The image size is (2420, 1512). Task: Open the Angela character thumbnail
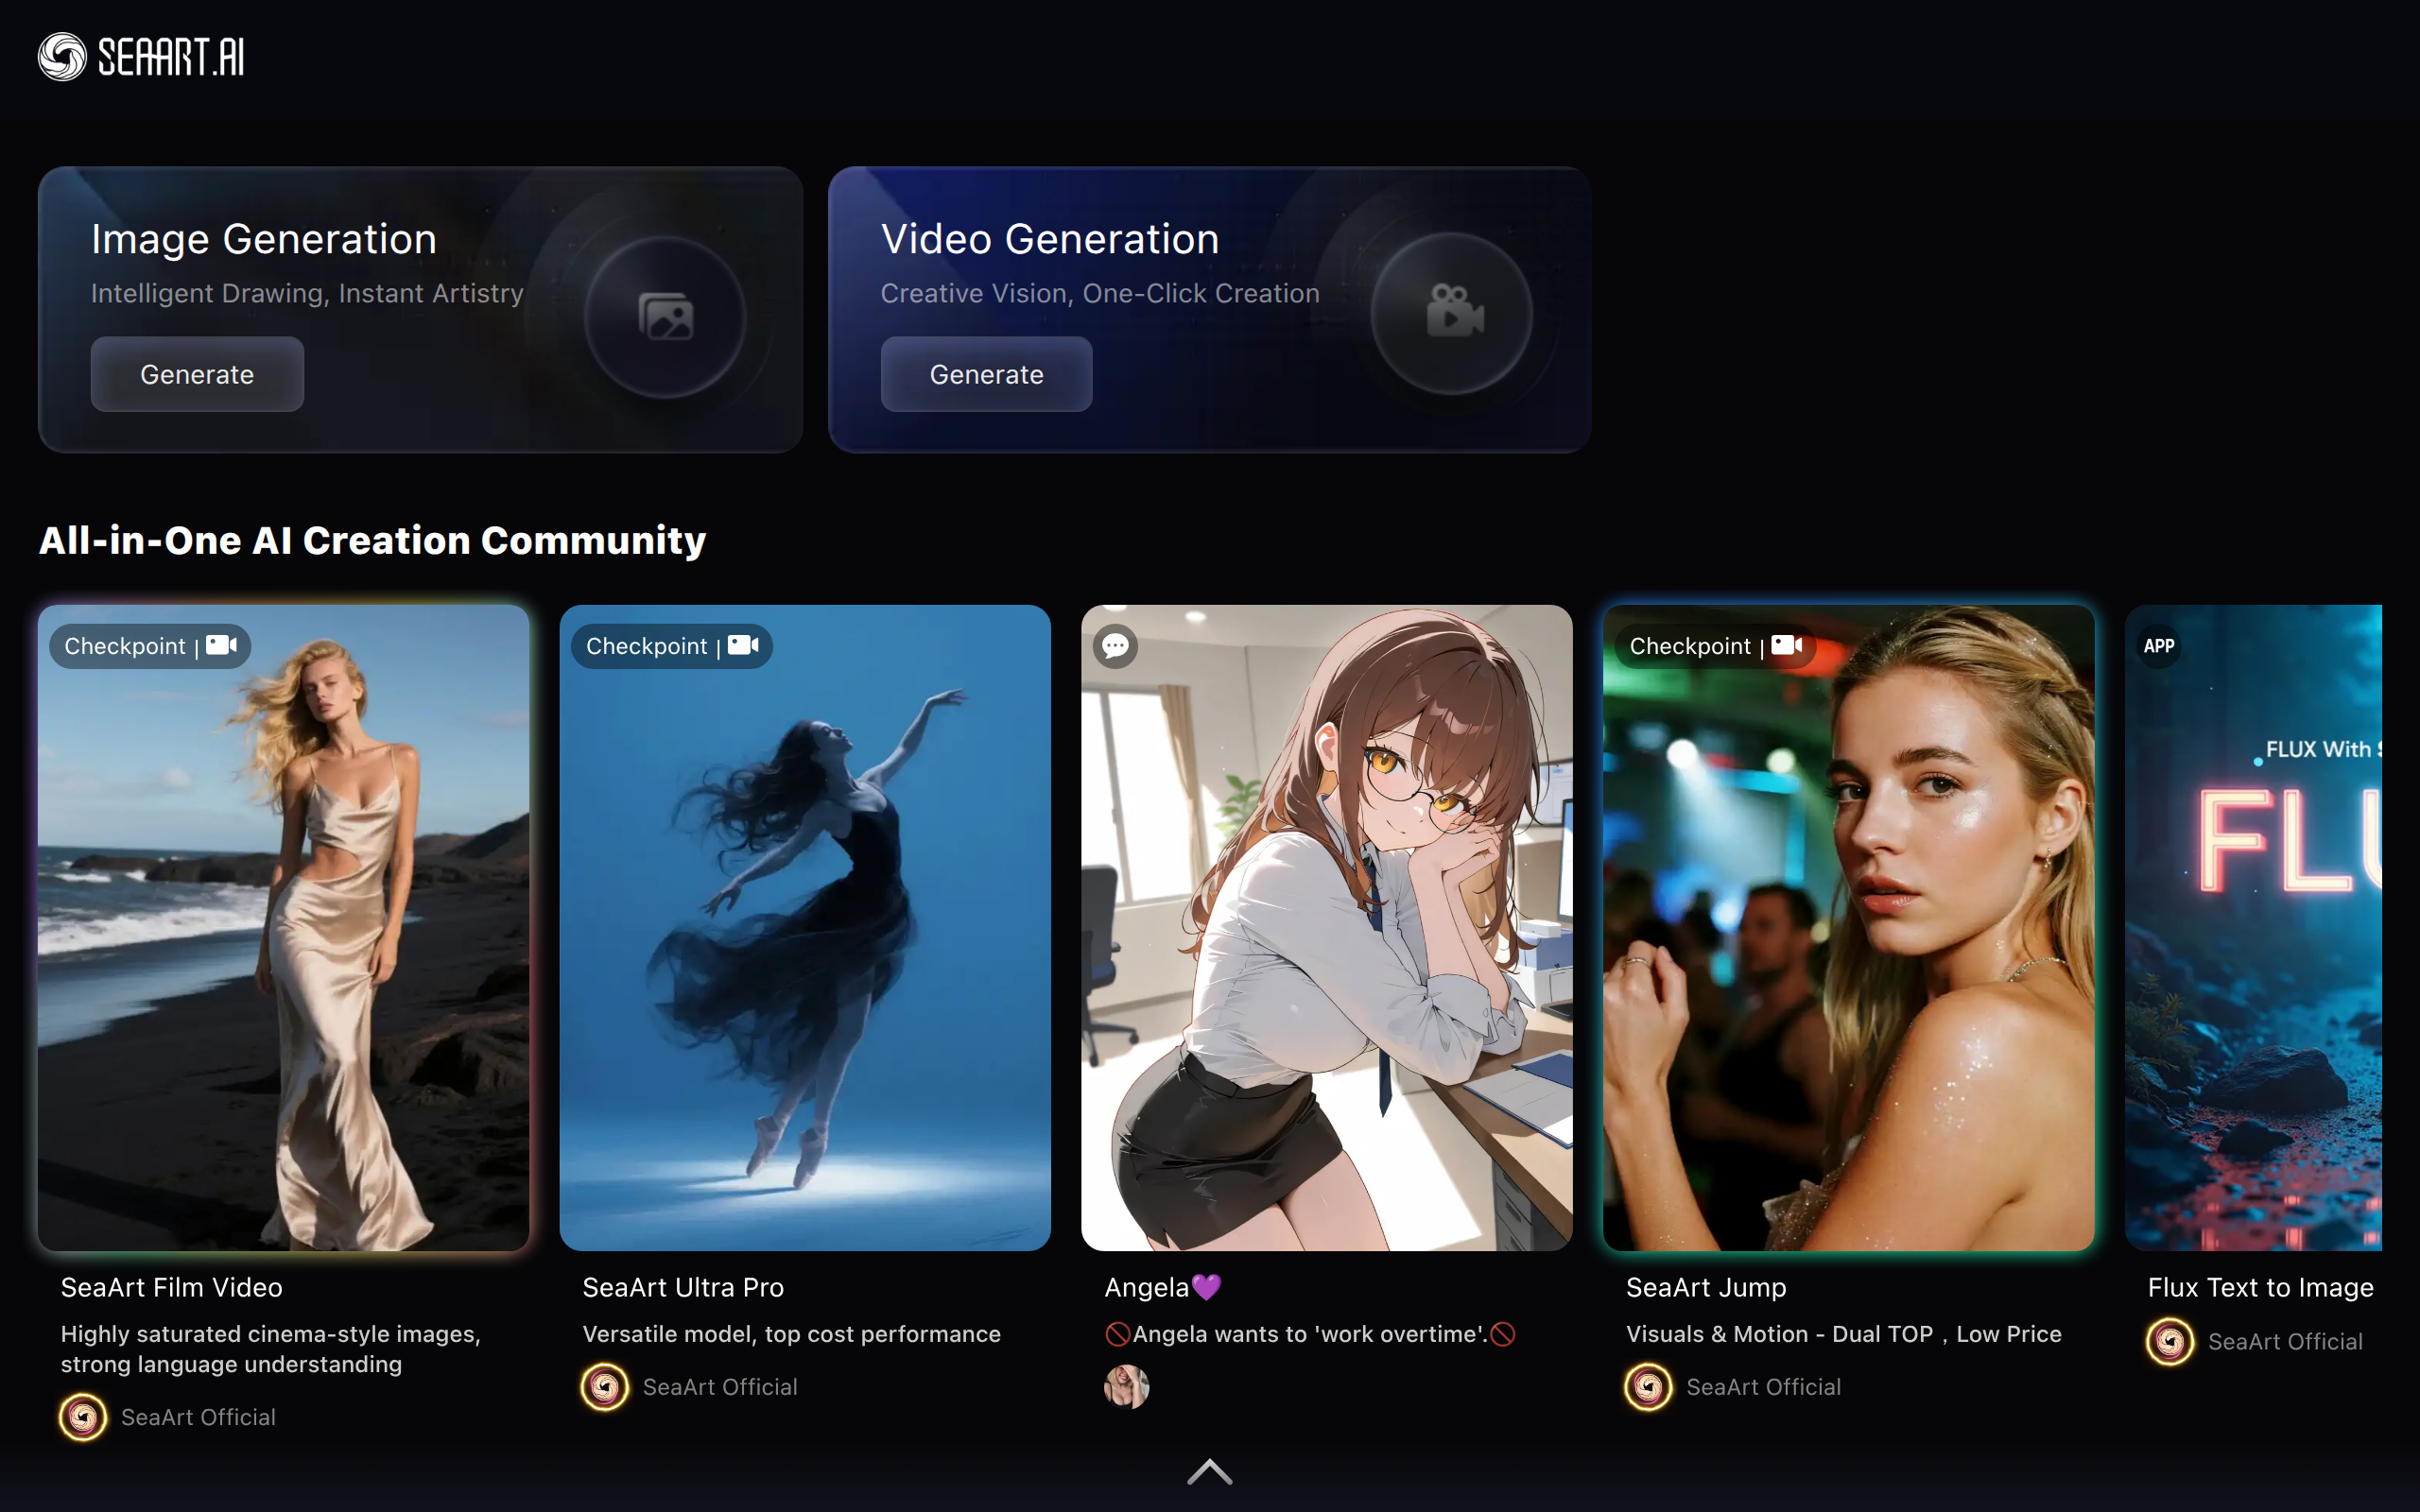[1327, 927]
